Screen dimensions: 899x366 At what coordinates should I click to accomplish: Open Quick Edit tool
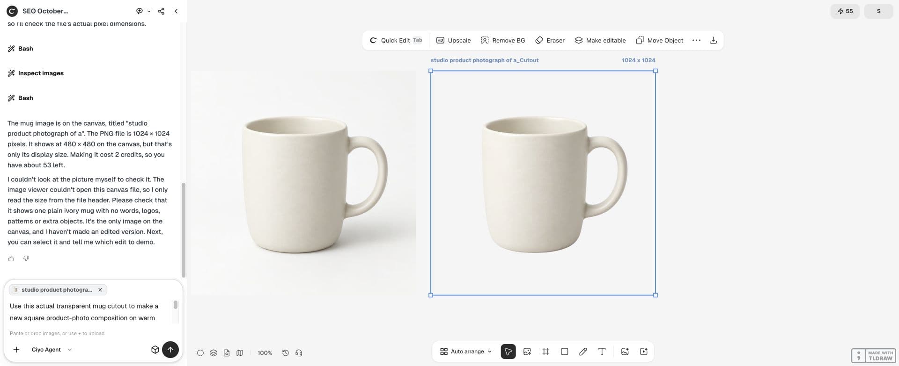click(x=396, y=40)
